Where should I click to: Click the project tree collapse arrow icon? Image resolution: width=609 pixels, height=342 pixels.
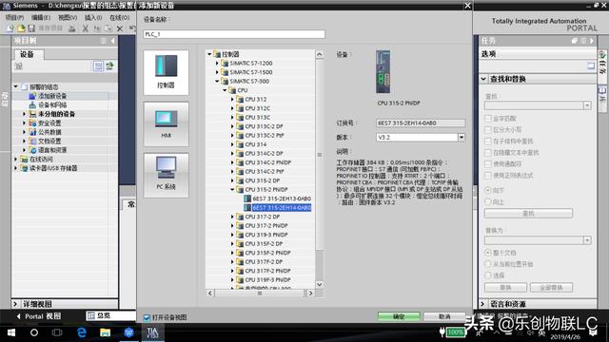[x=112, y=41]
